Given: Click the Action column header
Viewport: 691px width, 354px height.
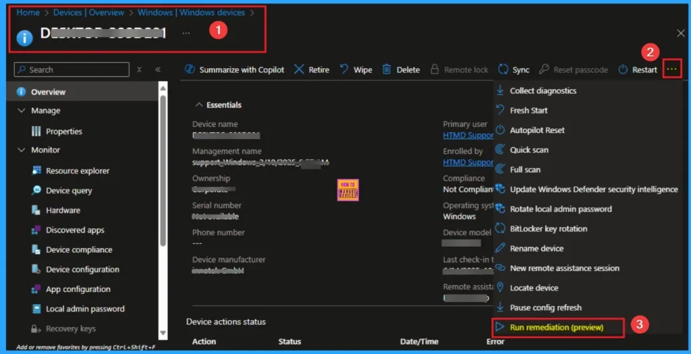Looking at the screenshot, I should [x=204, y=341].
